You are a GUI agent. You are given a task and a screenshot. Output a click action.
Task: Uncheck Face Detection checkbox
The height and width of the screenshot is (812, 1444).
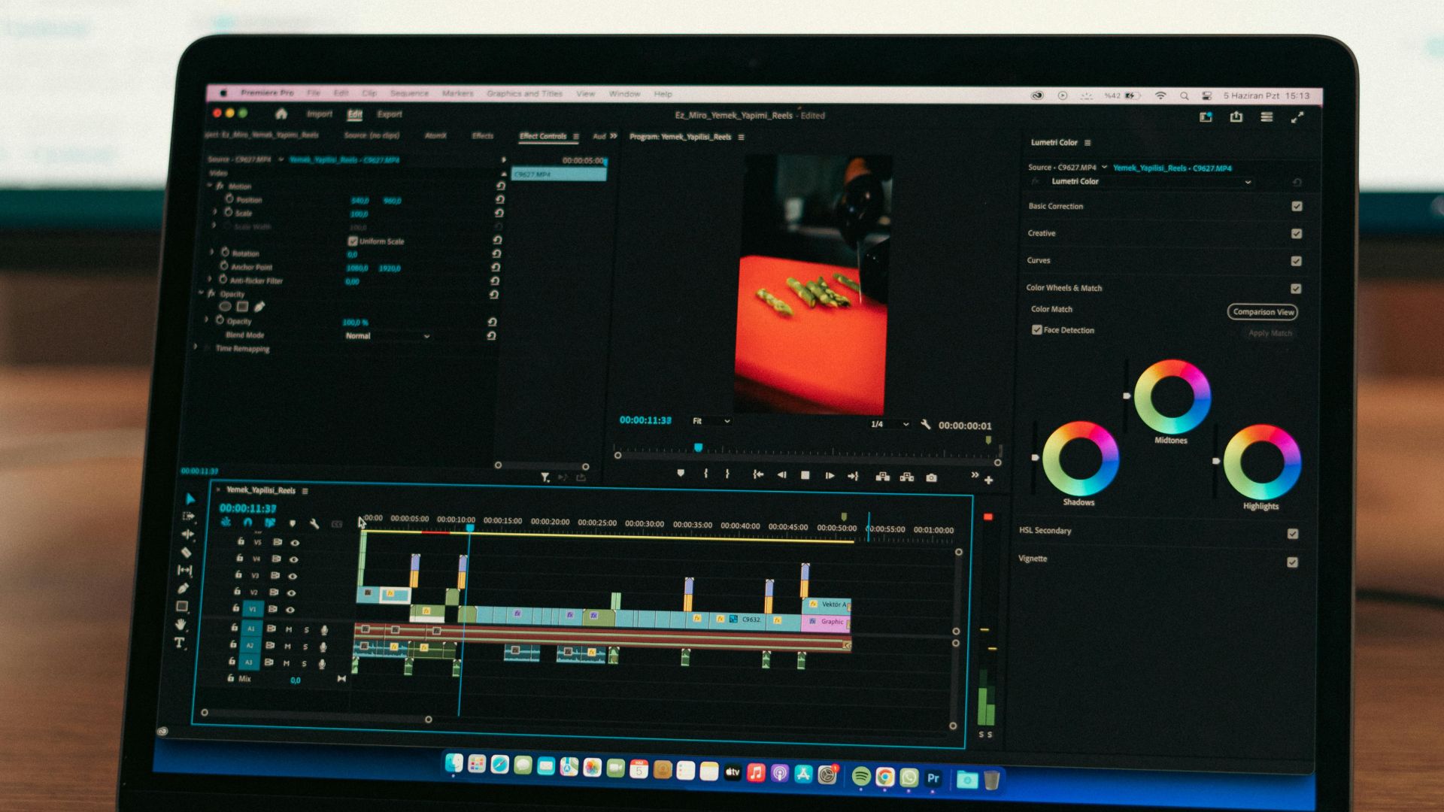pos(1037,329)
